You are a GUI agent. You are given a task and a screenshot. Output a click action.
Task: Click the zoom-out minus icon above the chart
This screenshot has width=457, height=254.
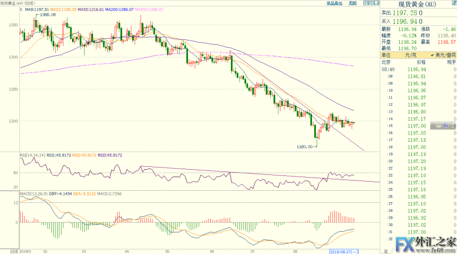[x=366, y=3]
